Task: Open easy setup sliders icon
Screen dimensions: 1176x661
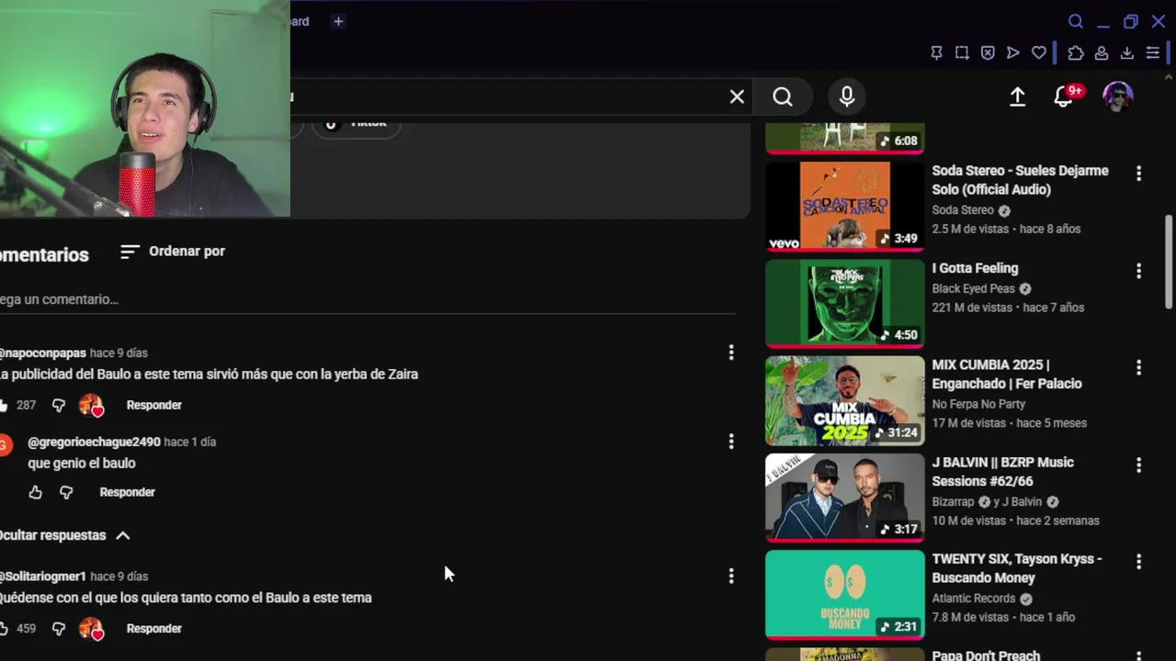Action: tap(1153, 53)
